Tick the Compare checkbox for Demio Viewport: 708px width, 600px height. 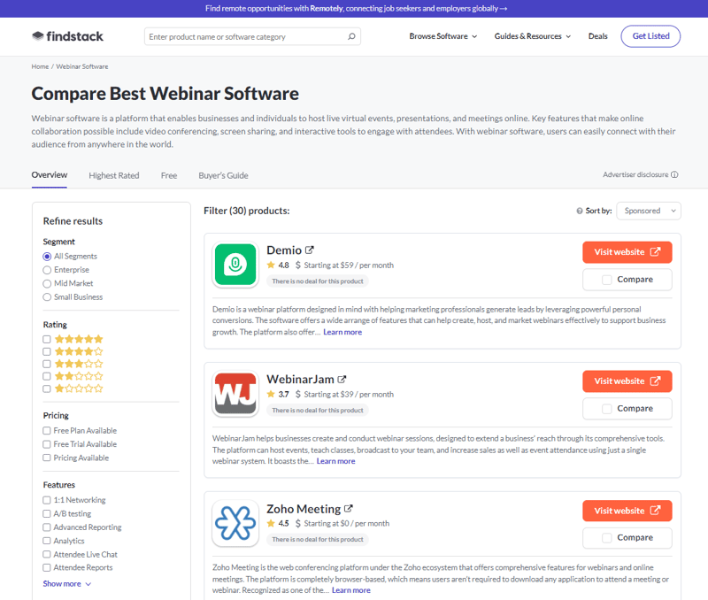click(x=607, y=280)
